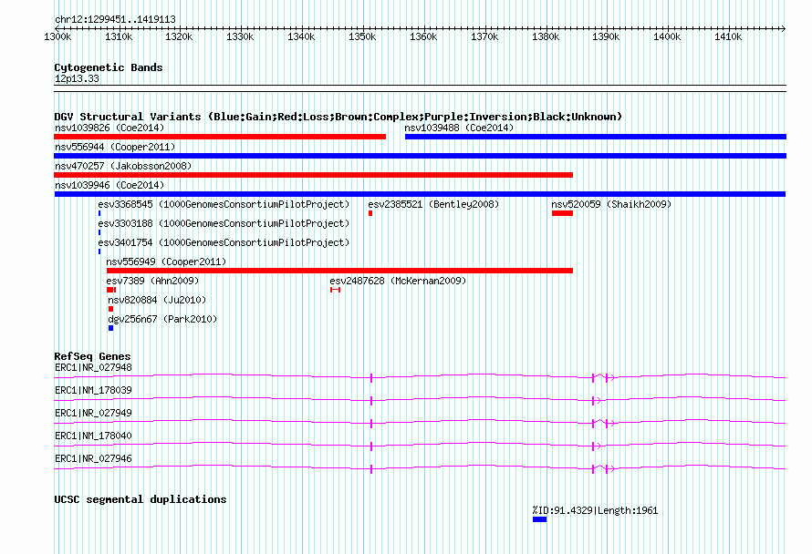Select the small red esv2385521 marker
The image size is (812, 554).
tap(370, 213)
